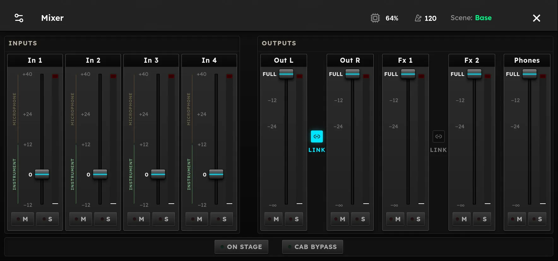Screen dimensions: 558x261
Task: Click the Fx 1 fader handle
Action: point(408,74)
